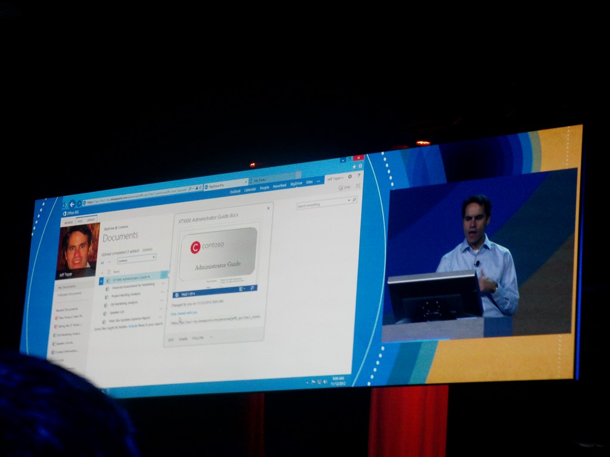The height and width of the screenshot is (457, 610).
Task: Open Calendar in the top navigation
Action: click(x=250, y=189)
